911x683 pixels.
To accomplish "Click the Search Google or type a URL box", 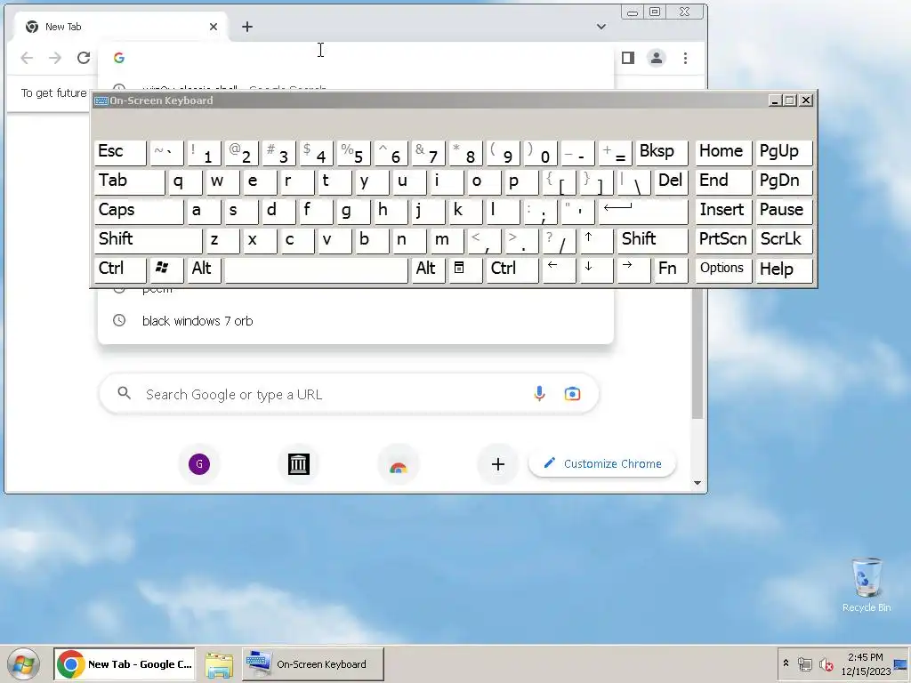I will click(x=349, y=394).
